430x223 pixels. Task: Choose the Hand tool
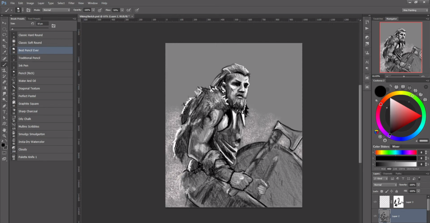point(4,130)
